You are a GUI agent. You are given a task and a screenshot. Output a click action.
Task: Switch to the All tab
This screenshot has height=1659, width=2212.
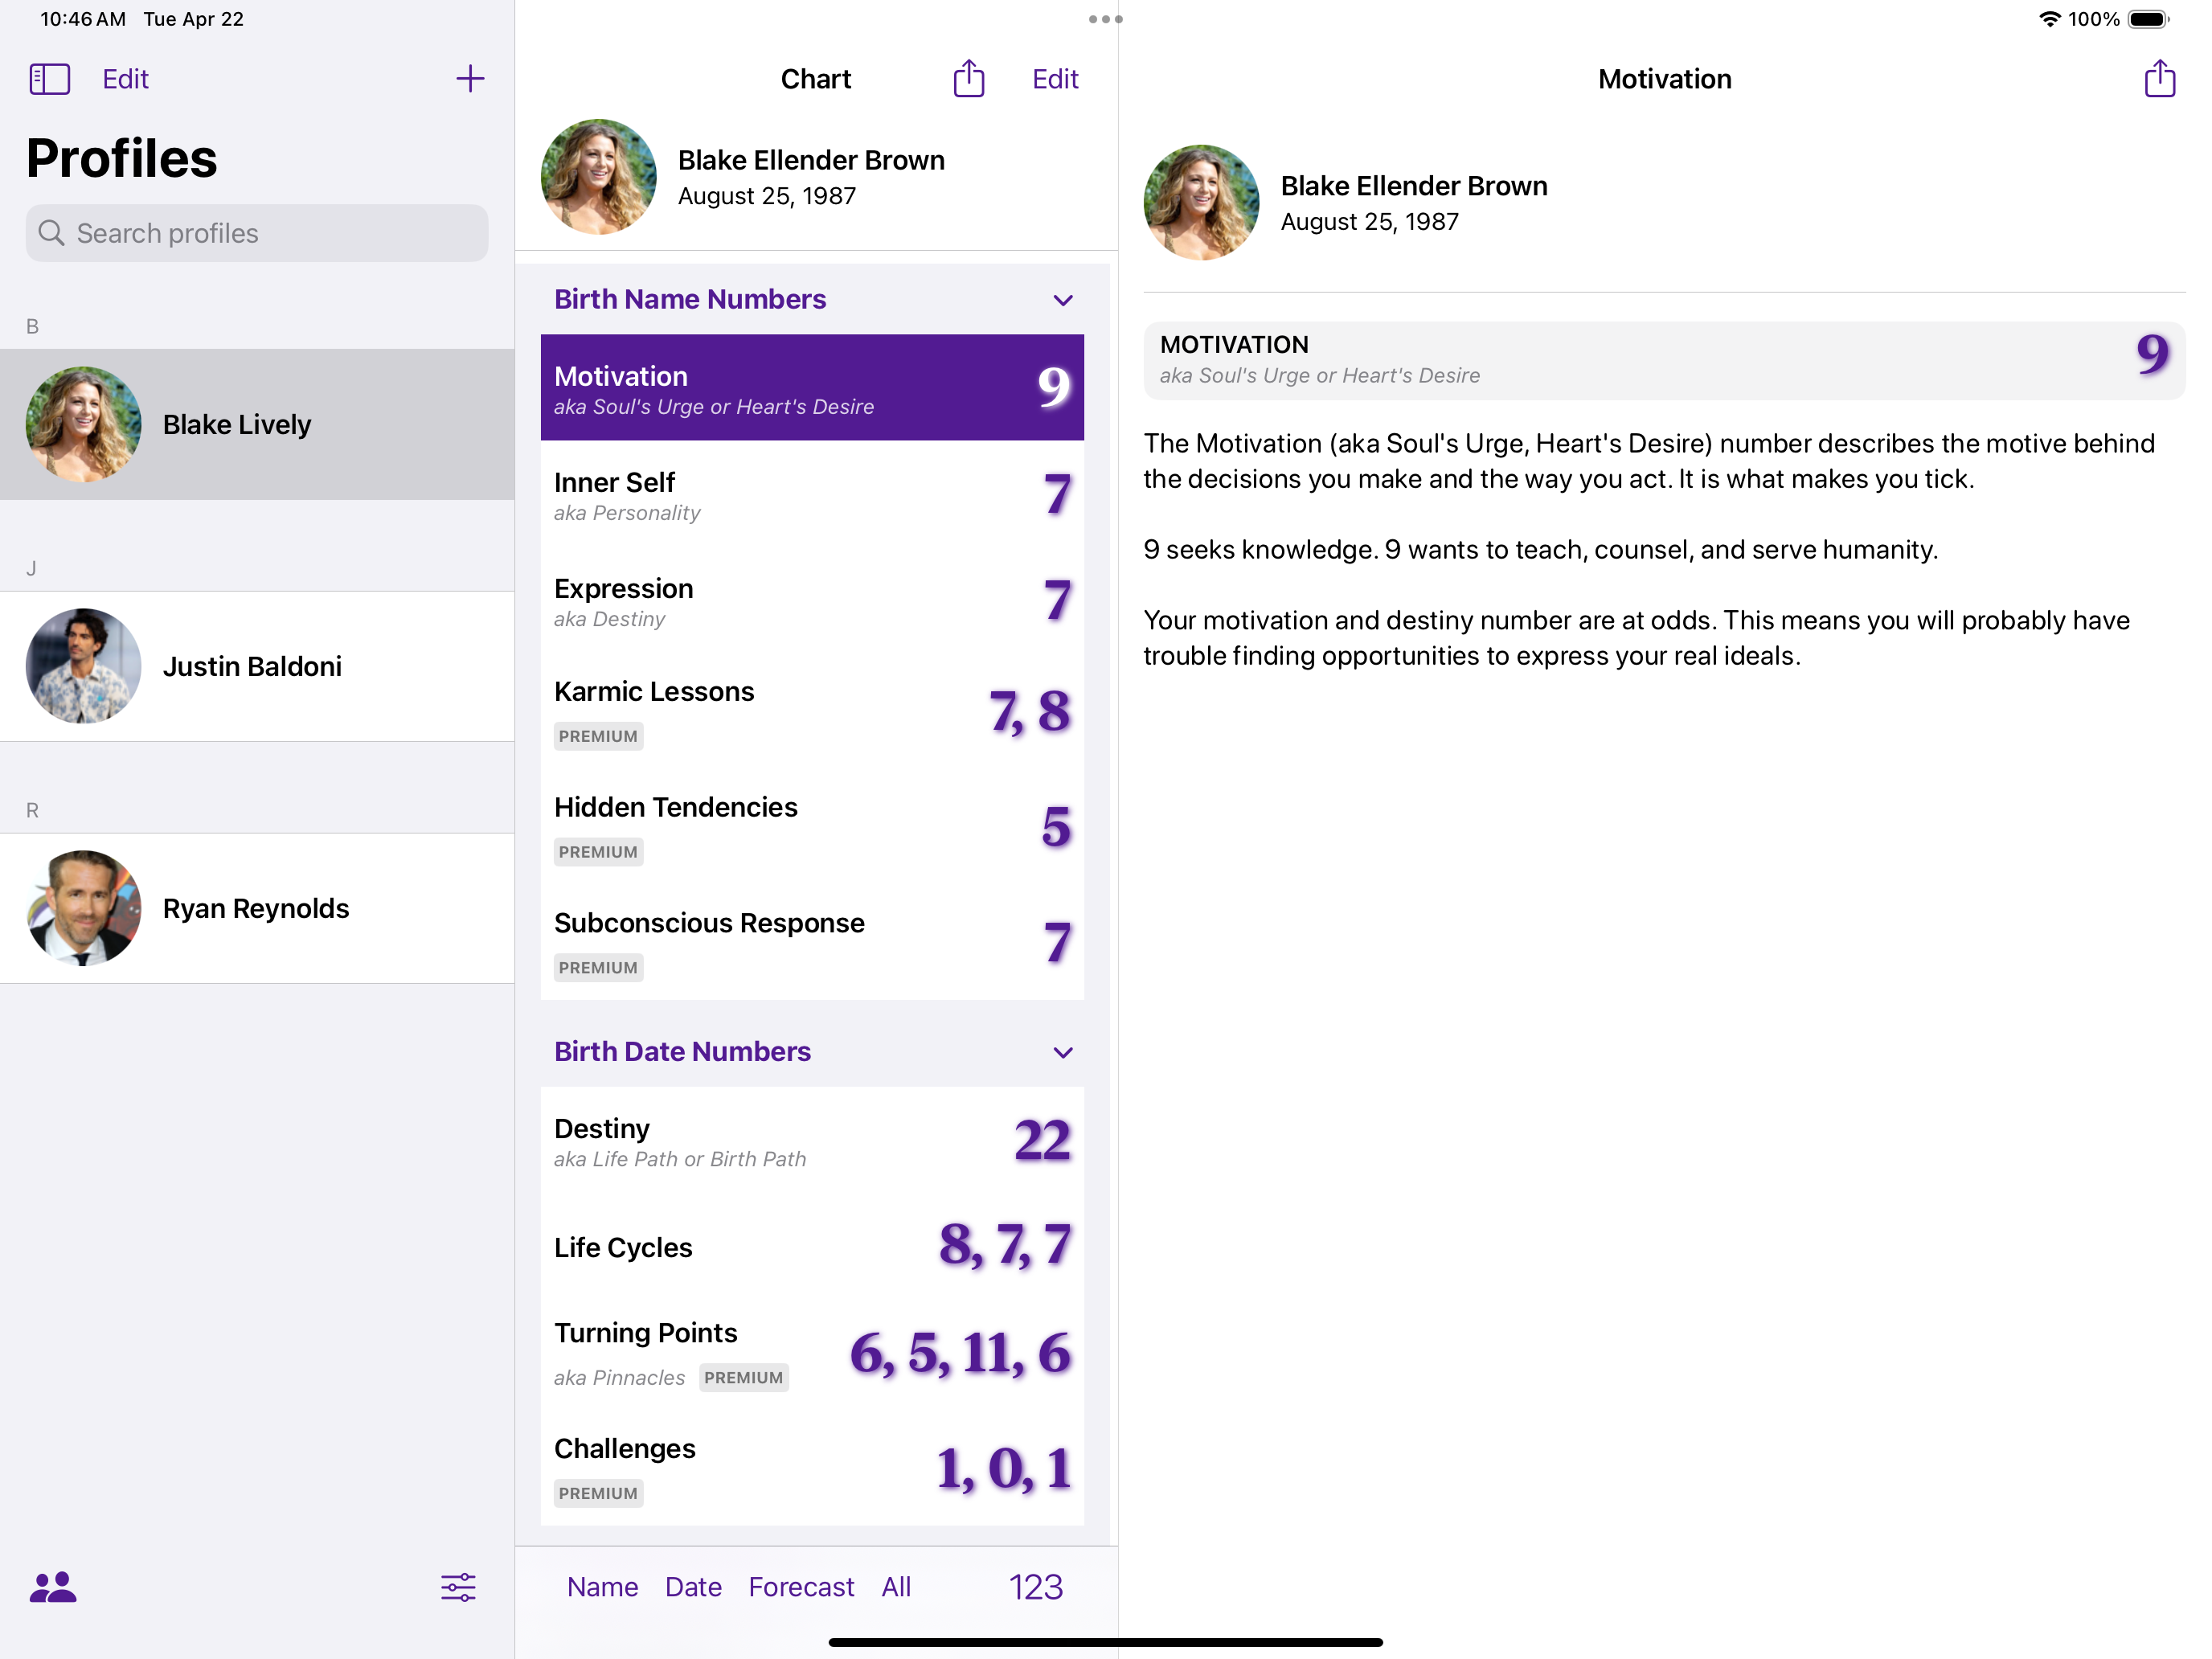tap(896, 1587)
